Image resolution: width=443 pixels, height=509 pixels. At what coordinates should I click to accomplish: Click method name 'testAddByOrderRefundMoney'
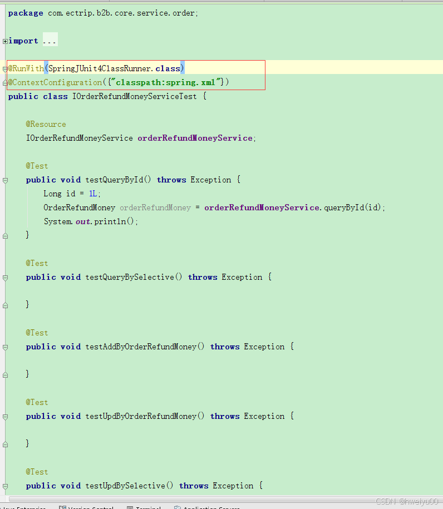[141, 347]
